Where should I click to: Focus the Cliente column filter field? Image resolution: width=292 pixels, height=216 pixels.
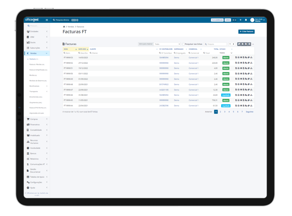click(123, 53)
